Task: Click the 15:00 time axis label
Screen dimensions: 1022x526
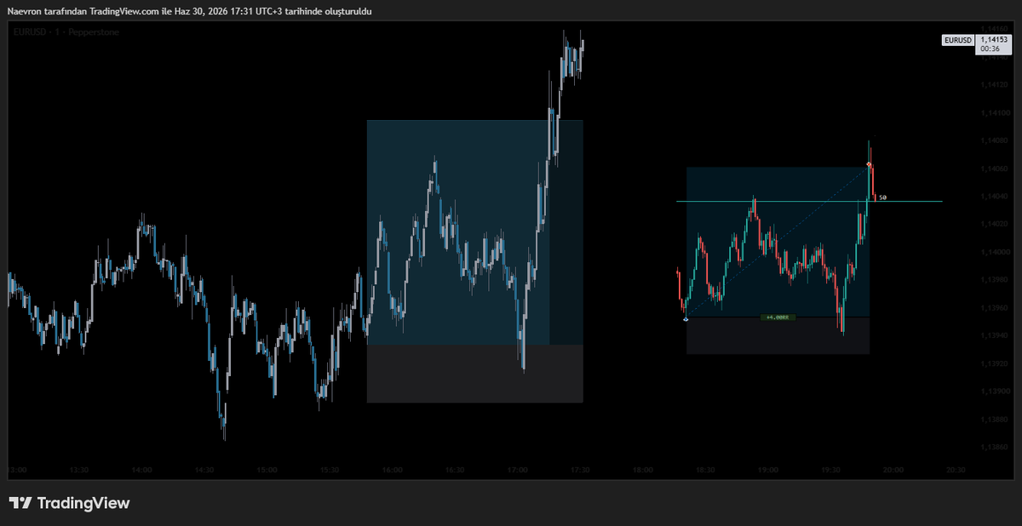Action: coord(267,470)
